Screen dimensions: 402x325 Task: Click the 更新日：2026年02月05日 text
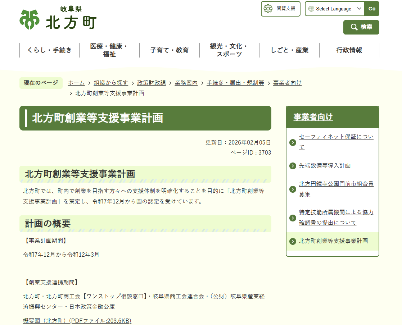tap(238, 142)
